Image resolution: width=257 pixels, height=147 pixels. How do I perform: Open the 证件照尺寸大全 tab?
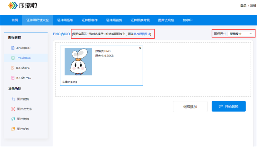(38, 20)
